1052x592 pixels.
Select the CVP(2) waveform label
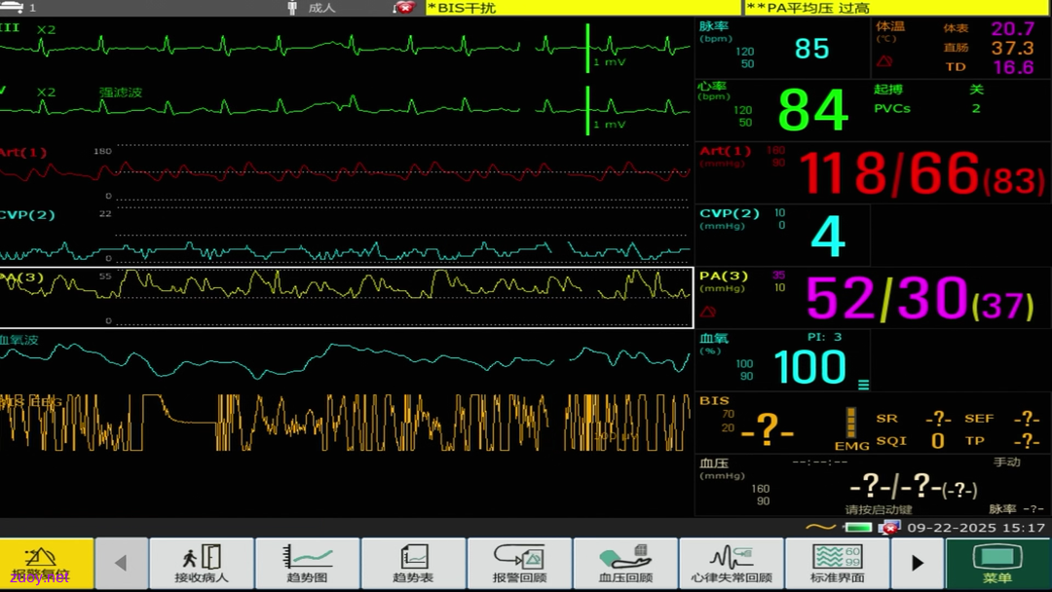(27, 214)
